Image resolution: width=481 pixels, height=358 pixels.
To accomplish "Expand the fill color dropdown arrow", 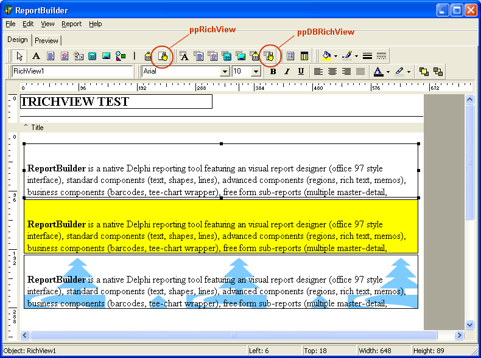I will 335,56.
